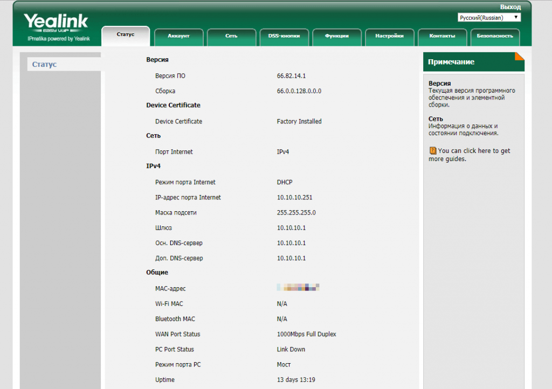Viewport: 552px width, 389px height.
Task: Click the Версия ПО label
Action: pyautogui.click(x=170, y=76)
